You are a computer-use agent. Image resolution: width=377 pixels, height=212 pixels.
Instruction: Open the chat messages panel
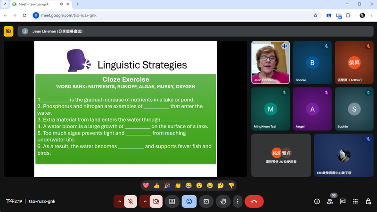point(343,201)
